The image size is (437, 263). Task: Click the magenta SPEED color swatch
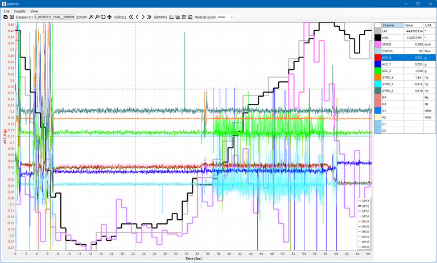pyautogui.click(x=377, y=44)
